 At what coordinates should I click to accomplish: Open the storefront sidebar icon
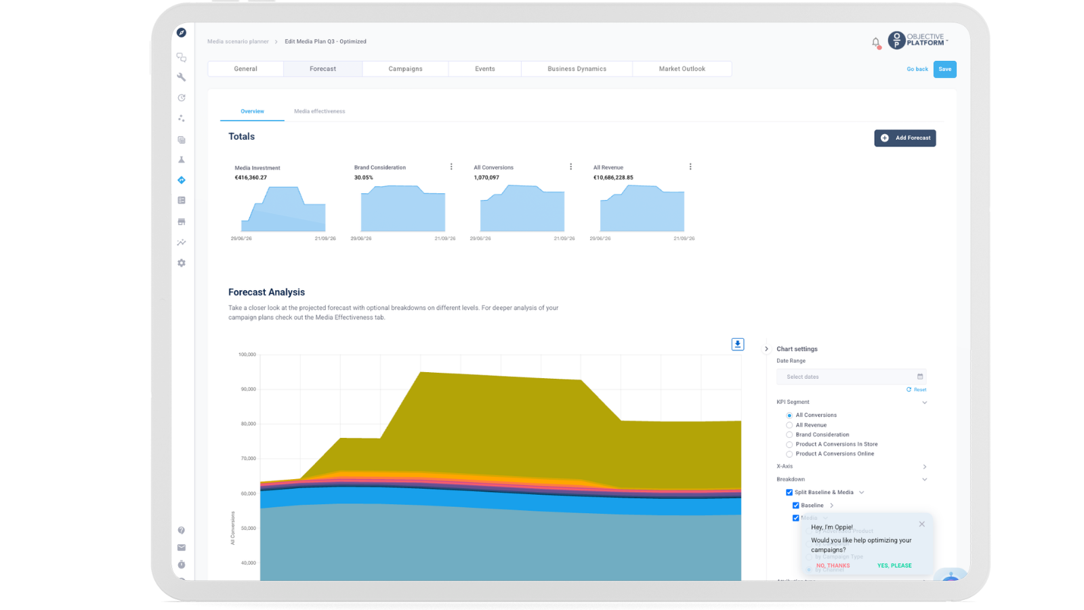182,222
